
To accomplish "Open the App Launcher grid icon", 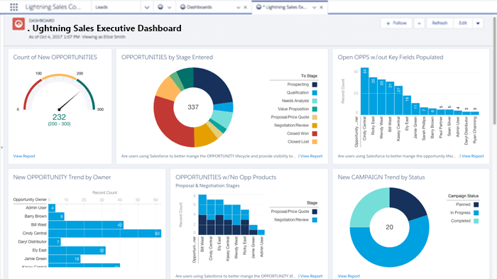I will (x=13, y=6).
